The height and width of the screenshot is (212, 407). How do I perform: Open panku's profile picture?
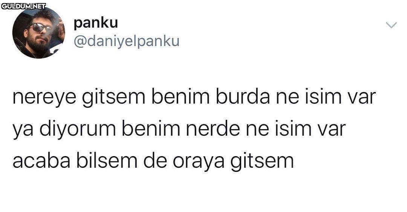point(39,33)
